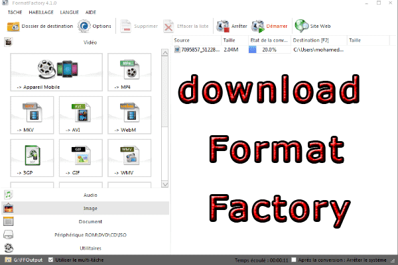Click Effacer la liste toolbar button
The width and height of the screenshot is (398, 265).
click(186, 26)
